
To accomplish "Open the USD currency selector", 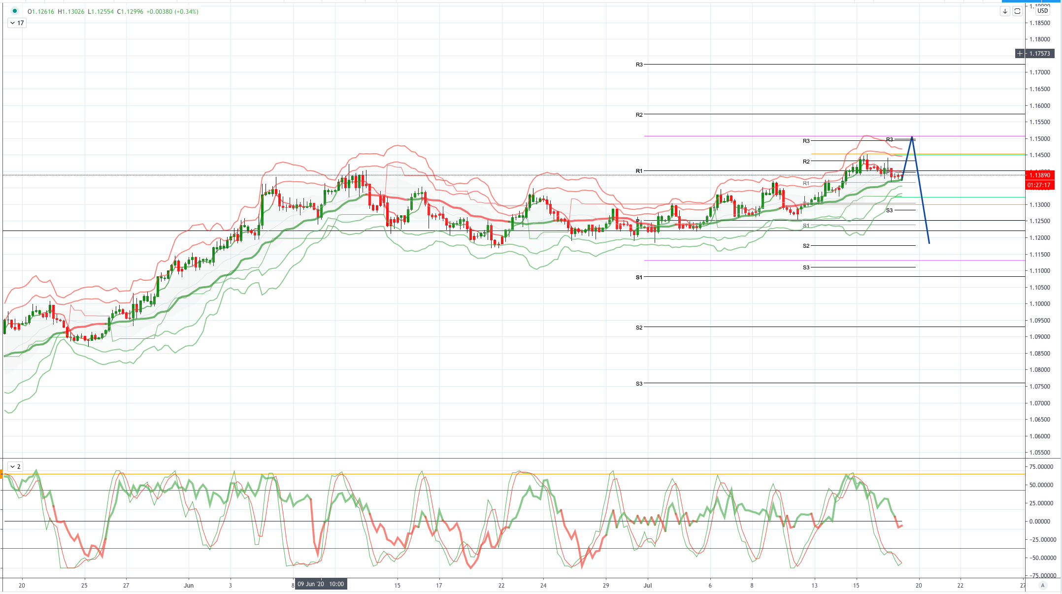I will point(1043,10).
